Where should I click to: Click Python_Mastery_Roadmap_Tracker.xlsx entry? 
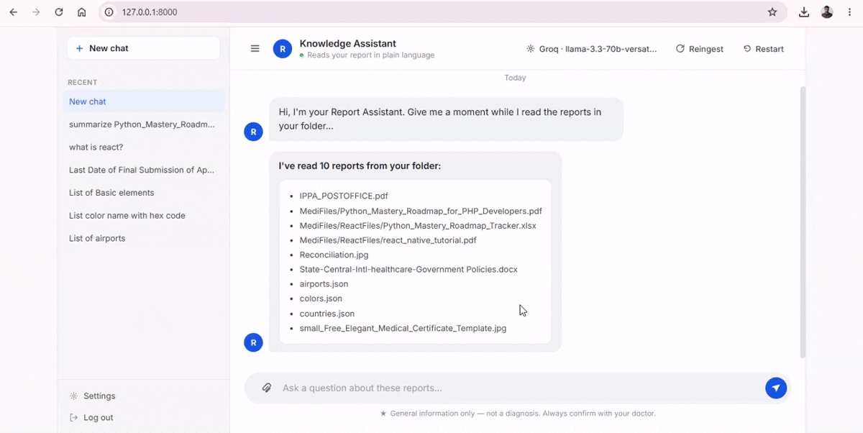point(418,225)
